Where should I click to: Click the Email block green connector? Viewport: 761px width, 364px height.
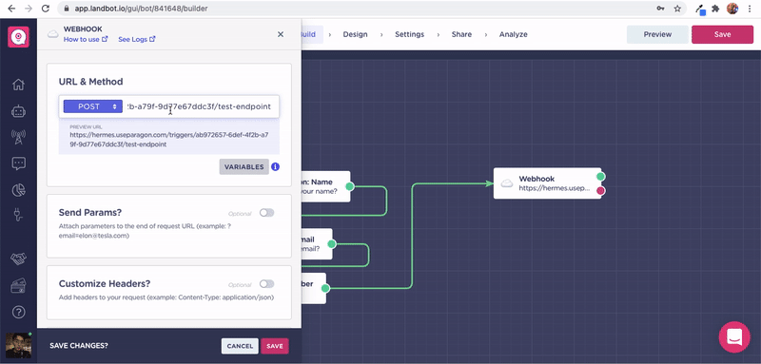pyautogui.click(x=331, y=244)
